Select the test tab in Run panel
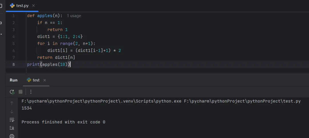 36,80
